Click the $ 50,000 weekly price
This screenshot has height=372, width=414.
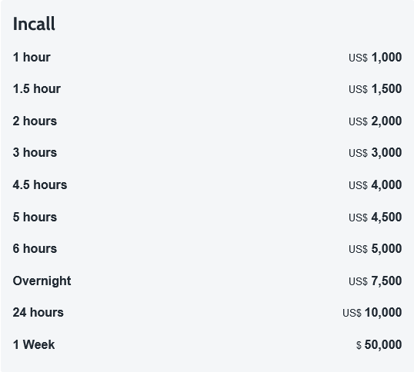point(379,344)
